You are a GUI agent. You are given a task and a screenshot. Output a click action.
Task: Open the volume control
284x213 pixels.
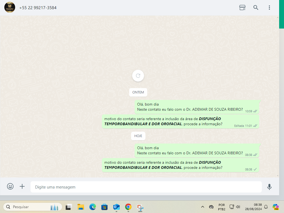click(238, 207)
